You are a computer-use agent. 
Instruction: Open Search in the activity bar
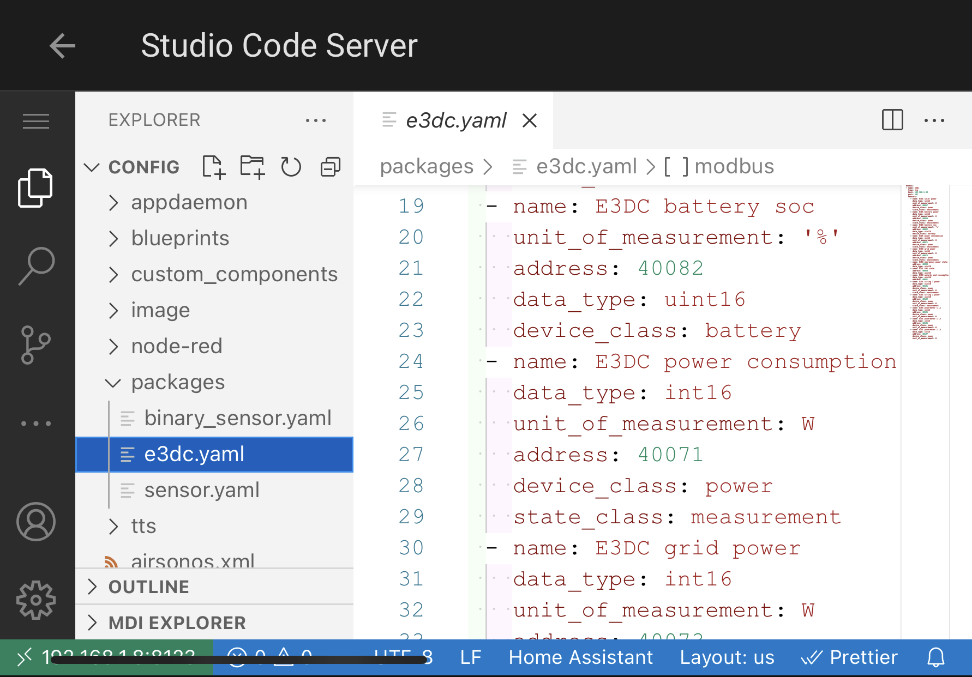[x=36, y=266]
